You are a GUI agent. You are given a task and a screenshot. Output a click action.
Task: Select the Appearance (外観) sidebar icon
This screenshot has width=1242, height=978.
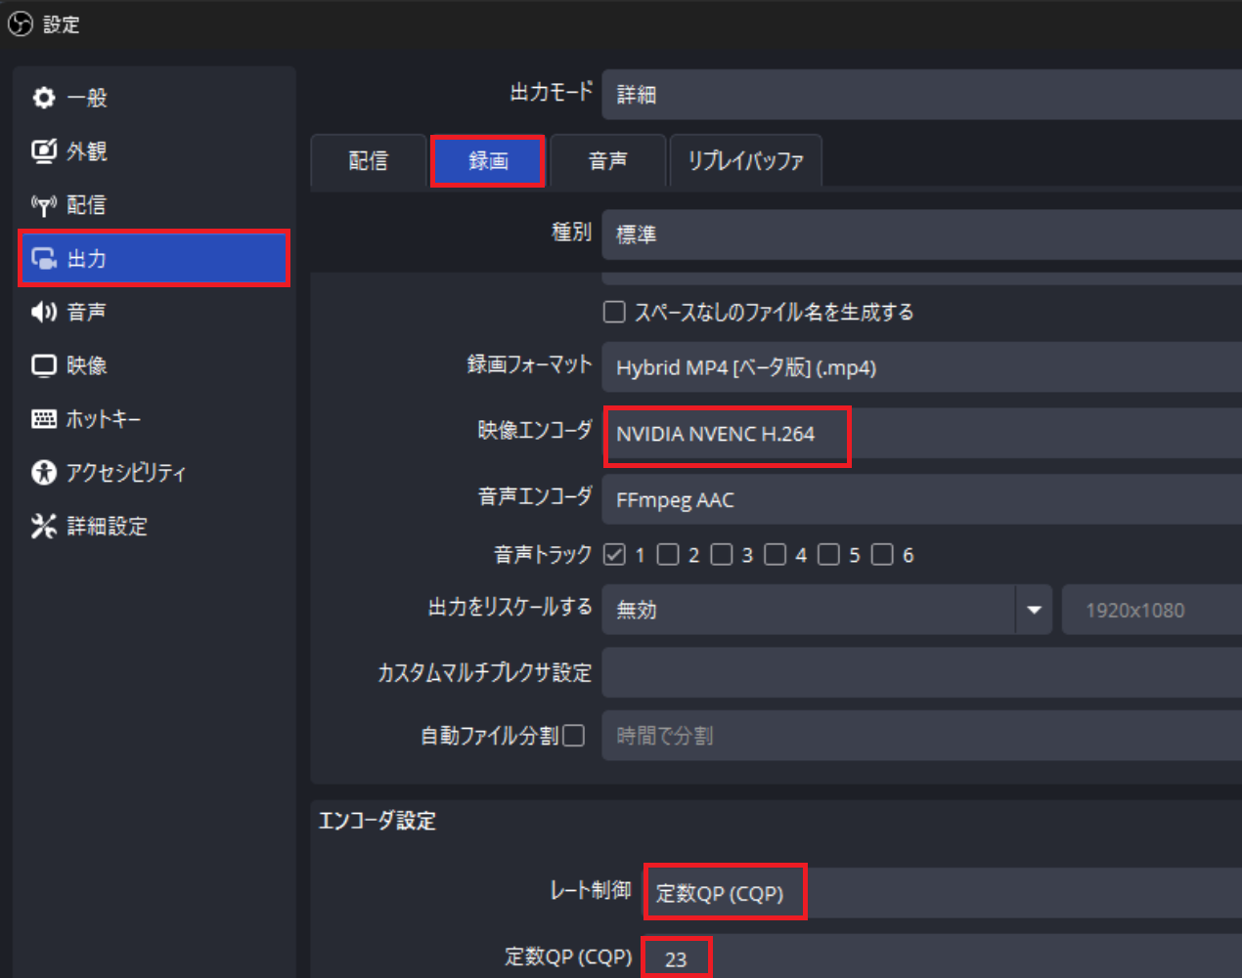pos(44,151)
